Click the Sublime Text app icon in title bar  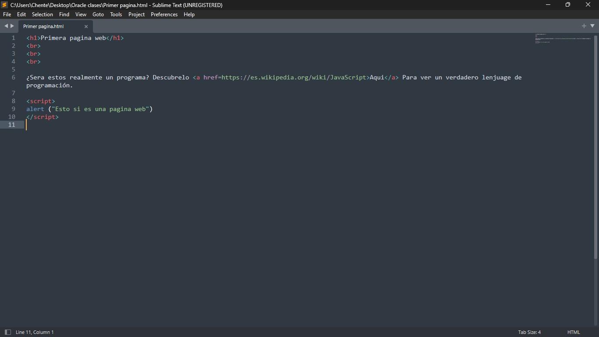click(x=5, y=5)
